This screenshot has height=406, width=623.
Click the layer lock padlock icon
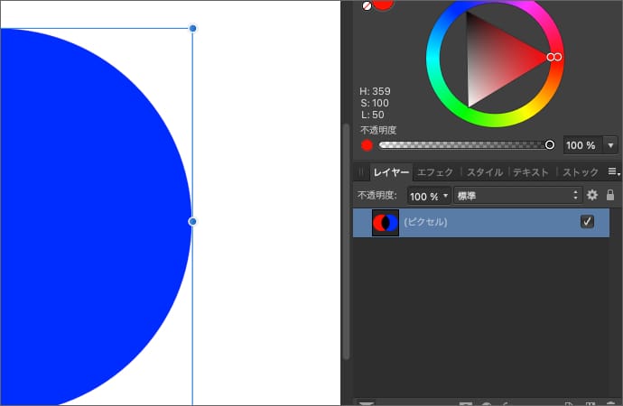(x=610, y=195)
